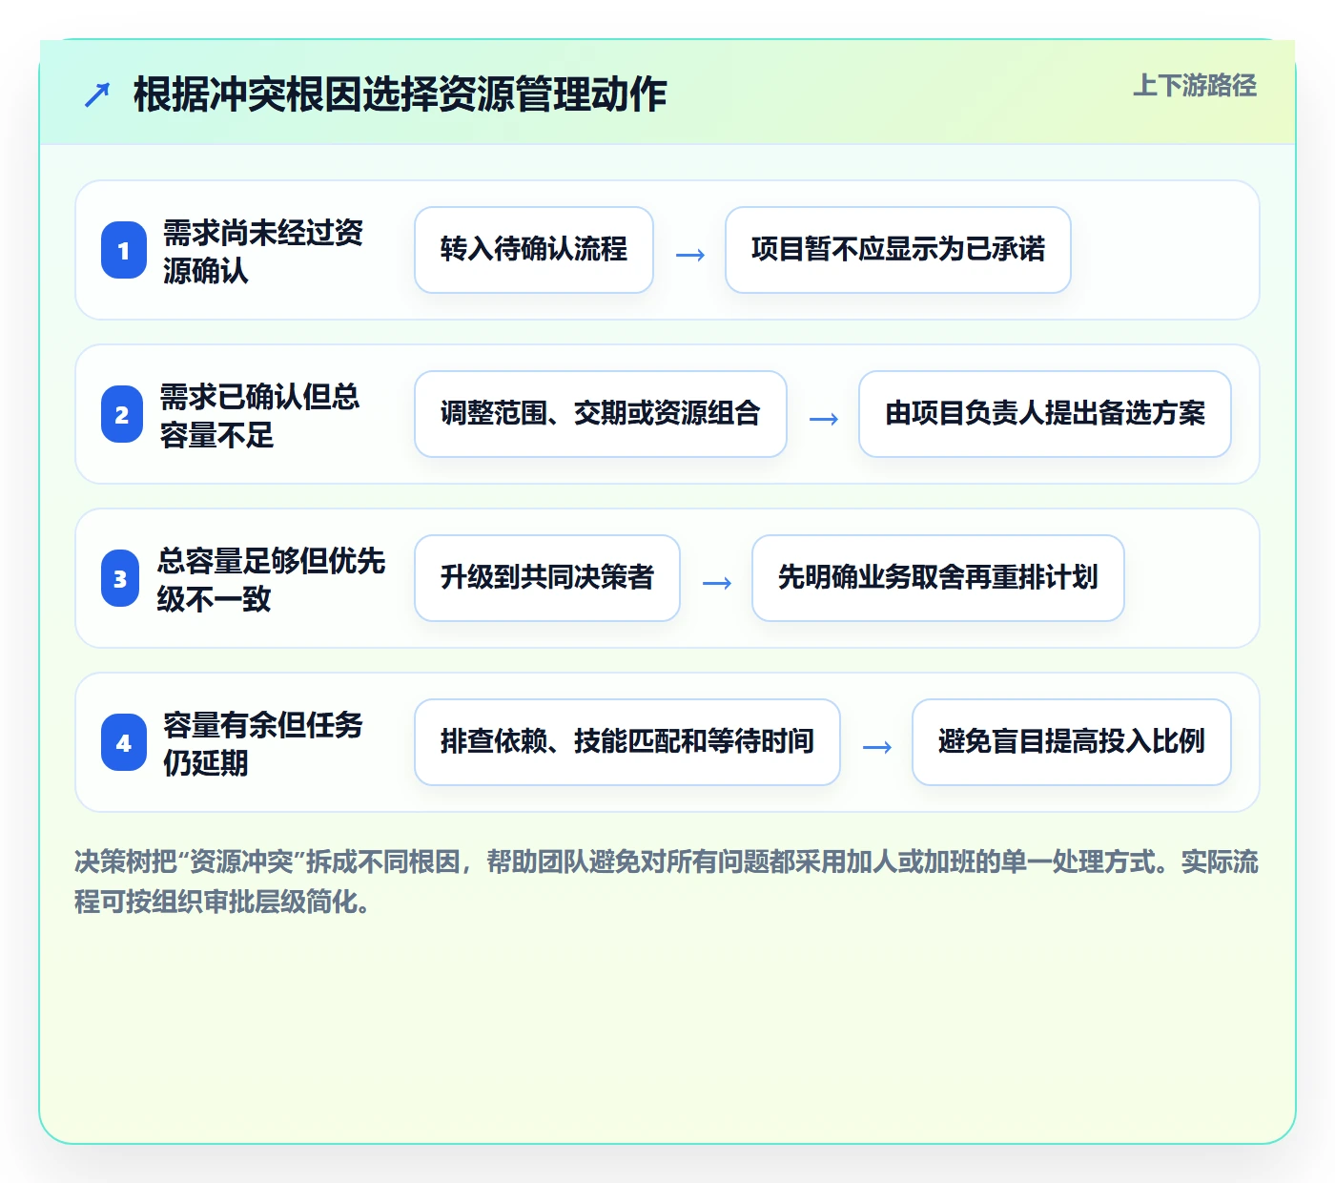Click the arrow after 转入待确认流程

[x=690, y=255]
